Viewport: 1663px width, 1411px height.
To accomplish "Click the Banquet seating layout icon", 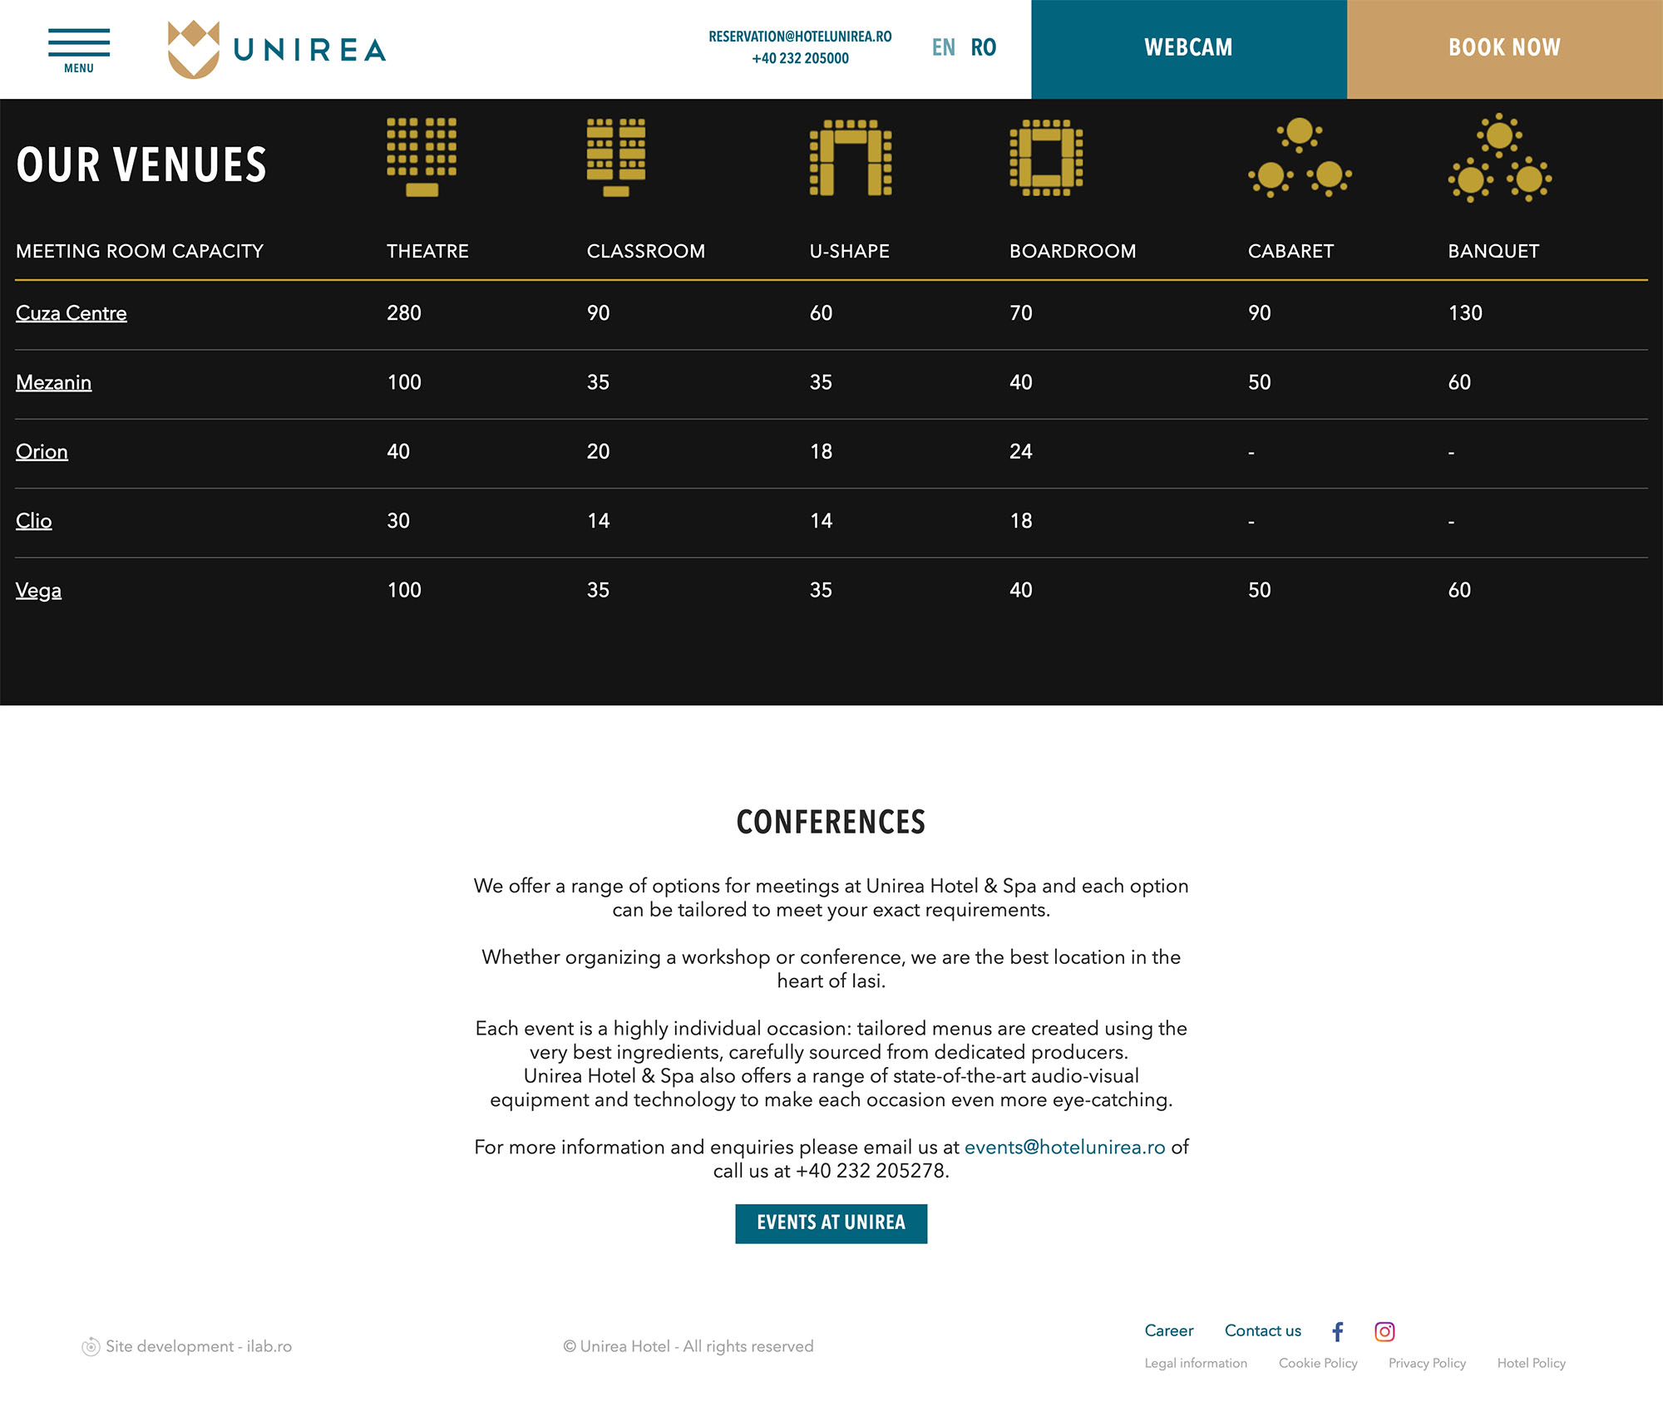I will [1500, 158].
